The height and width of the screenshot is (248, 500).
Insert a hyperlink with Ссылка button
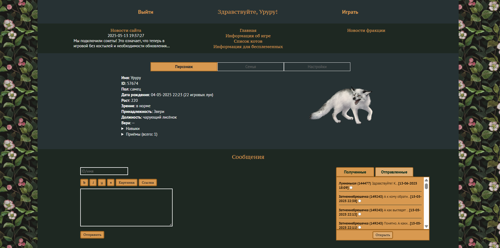pyautogui.click(x=147, y=183)
